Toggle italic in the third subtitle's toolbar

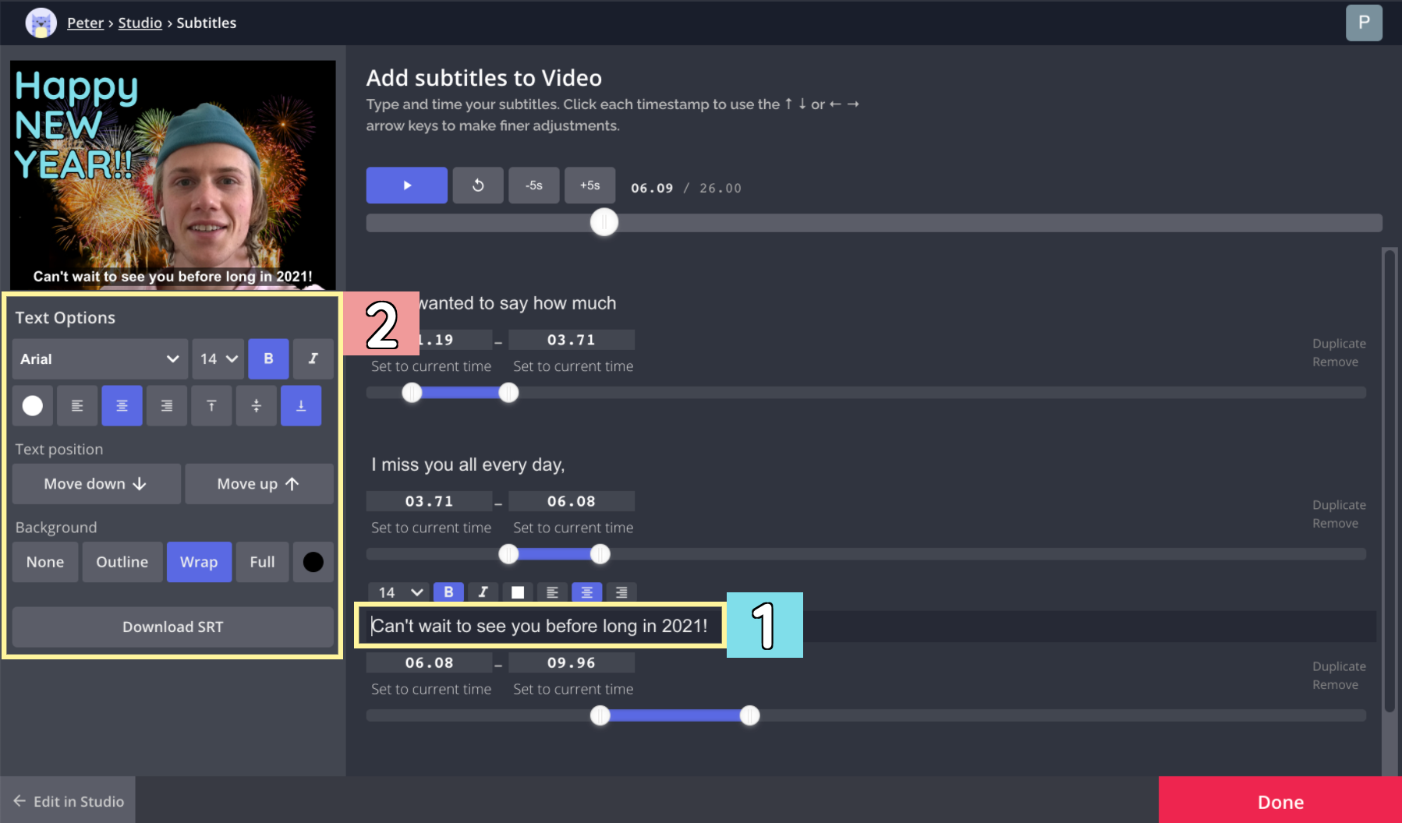483,592
